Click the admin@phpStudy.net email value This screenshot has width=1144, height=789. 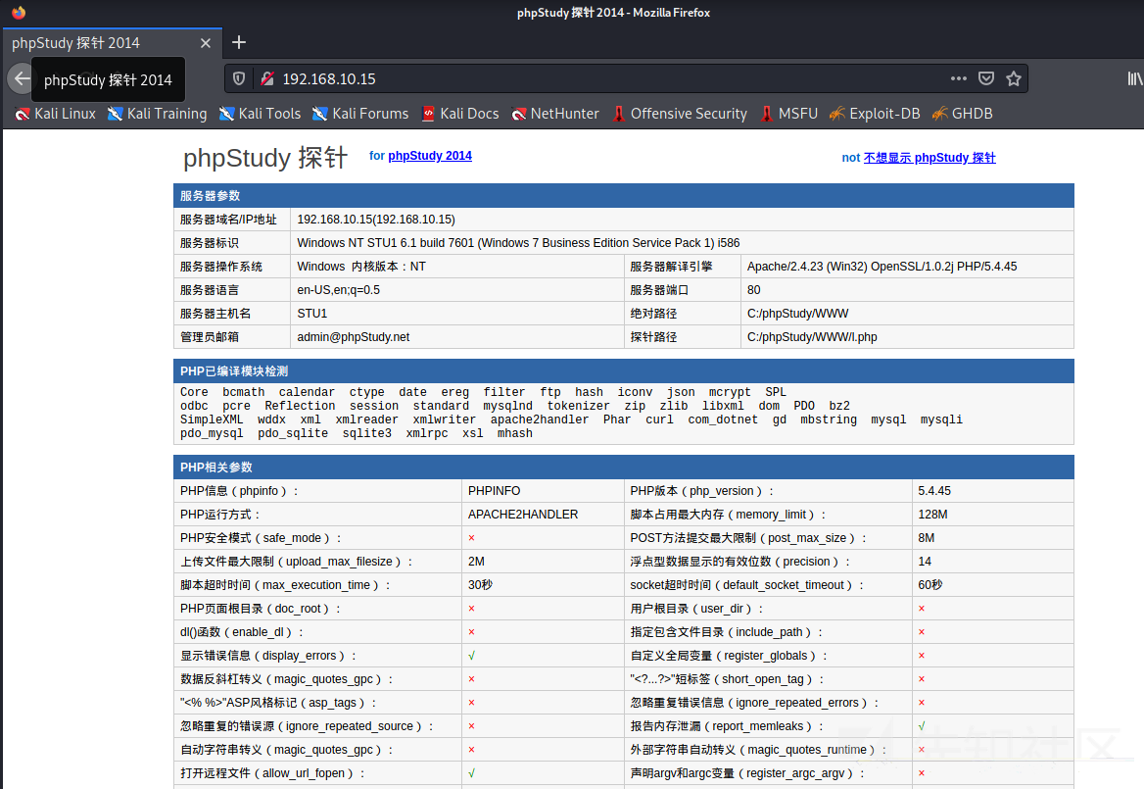[354, 337]
